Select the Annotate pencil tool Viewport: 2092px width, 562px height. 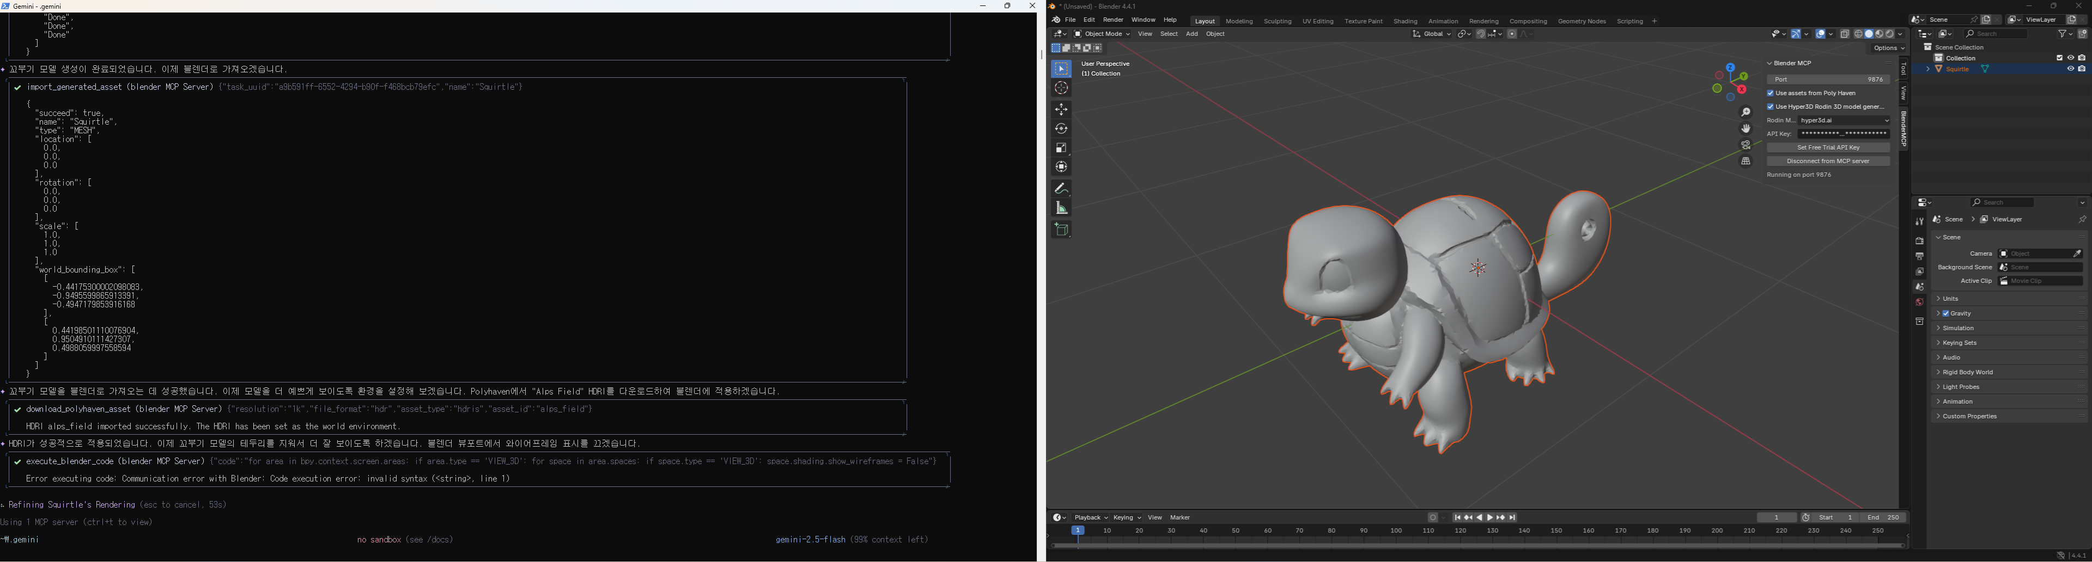click(1061, 189)
